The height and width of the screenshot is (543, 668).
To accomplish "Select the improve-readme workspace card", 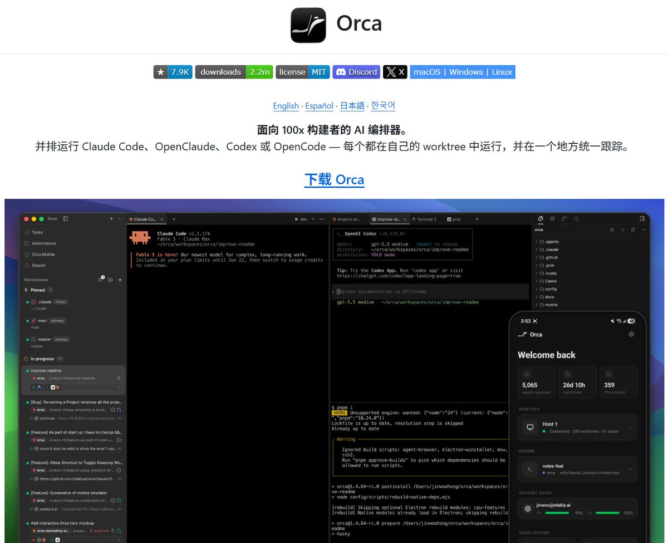I will tap(74, 380).
